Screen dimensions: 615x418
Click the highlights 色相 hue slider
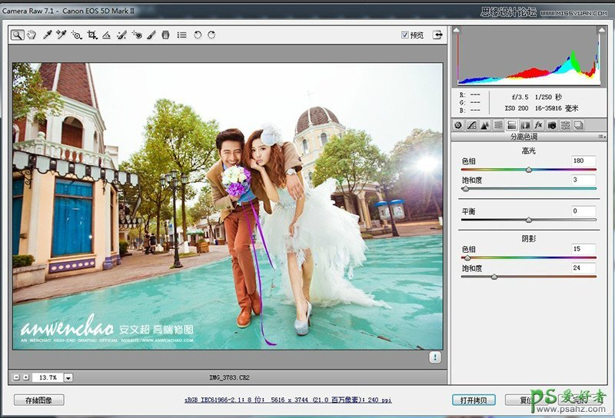pos(528,170)
